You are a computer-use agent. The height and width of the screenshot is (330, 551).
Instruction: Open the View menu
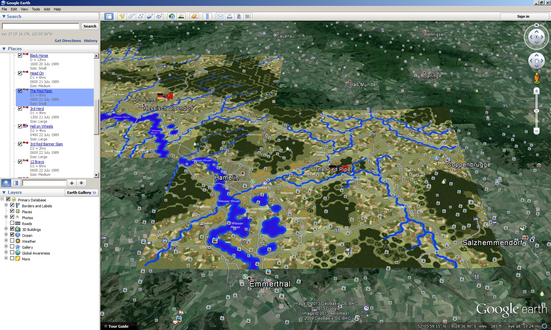click(25, 9)
